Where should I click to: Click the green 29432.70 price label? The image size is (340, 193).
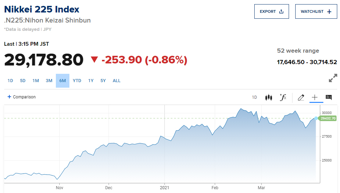328,119
